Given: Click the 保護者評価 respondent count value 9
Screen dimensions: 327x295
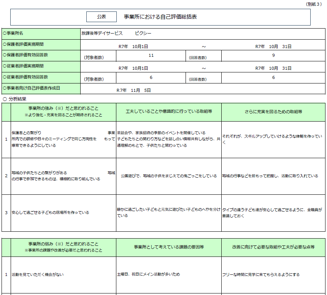Looking at the screenshot, I should [273, 56].
